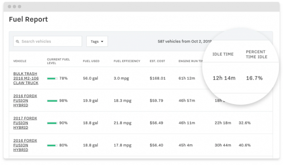
Task: Sort by the FUEL EFFICIENCY column
Action: 127,61
